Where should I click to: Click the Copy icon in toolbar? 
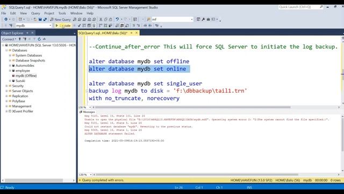[x=106, y=19]
